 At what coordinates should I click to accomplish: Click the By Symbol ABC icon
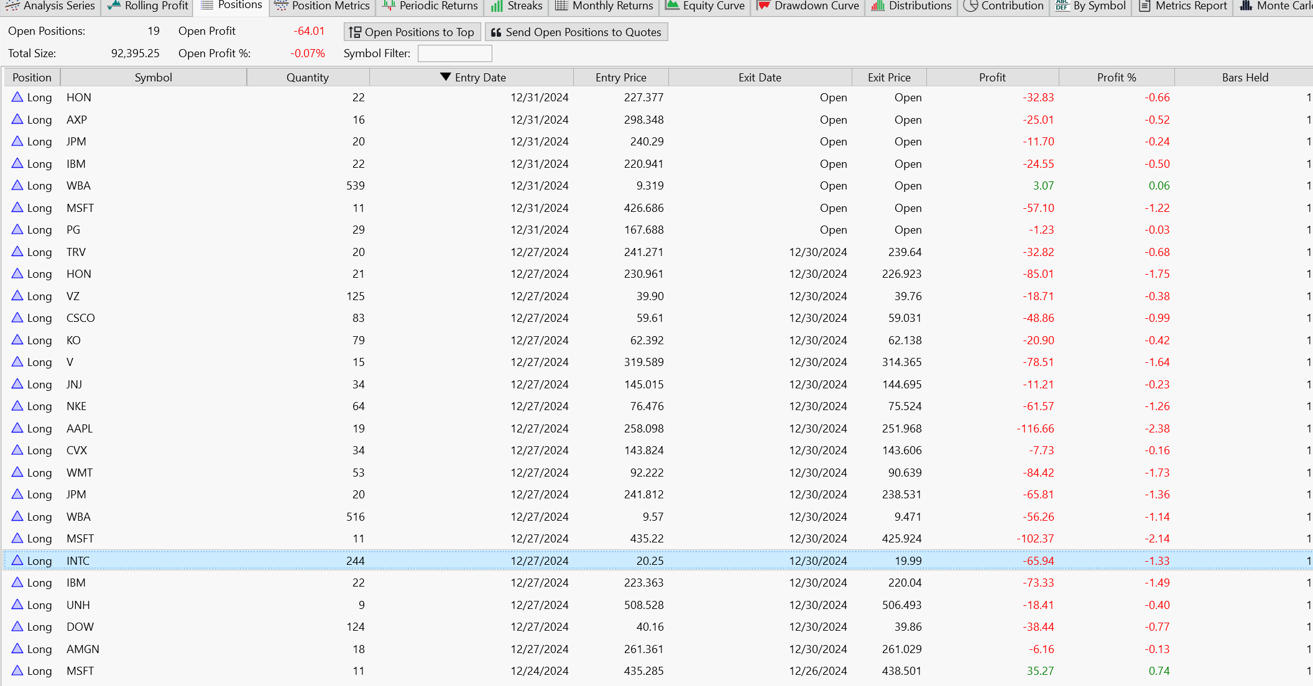pyautogui.click(x=1062, y=6)
